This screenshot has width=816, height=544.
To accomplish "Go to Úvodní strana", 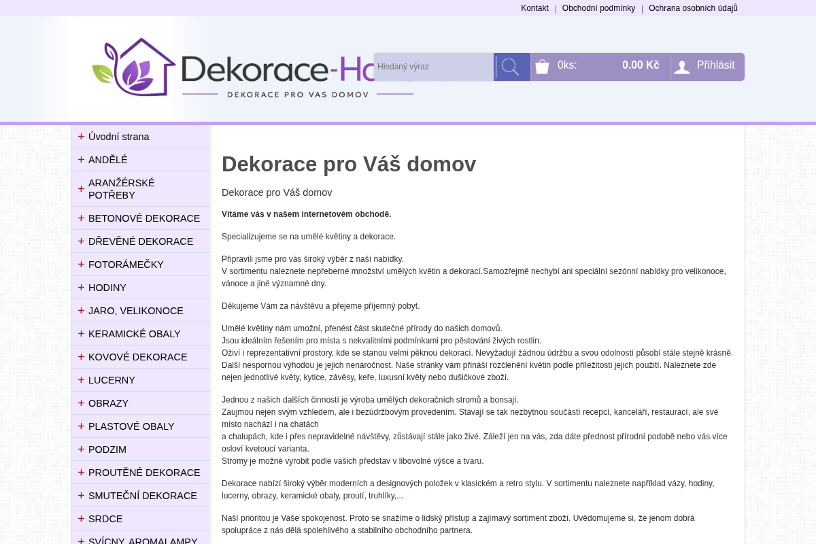I will (141, 137).
